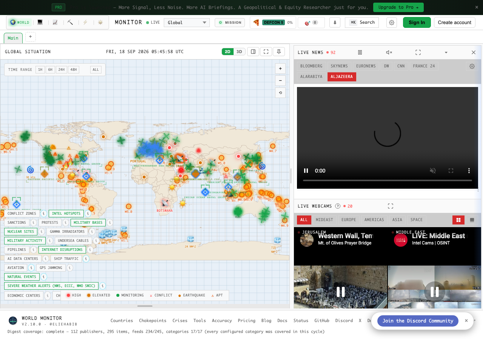Pin the Global Situation map panel
Image resolution: width=483 pixels, height=339 pixels.
click(279, 52)
